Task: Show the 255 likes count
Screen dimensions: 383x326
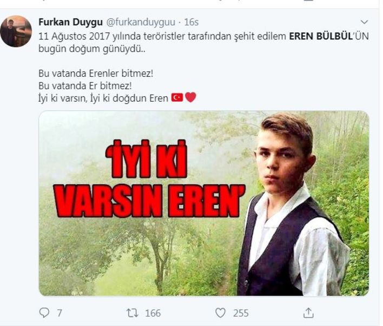Action: tap(241, 313)
